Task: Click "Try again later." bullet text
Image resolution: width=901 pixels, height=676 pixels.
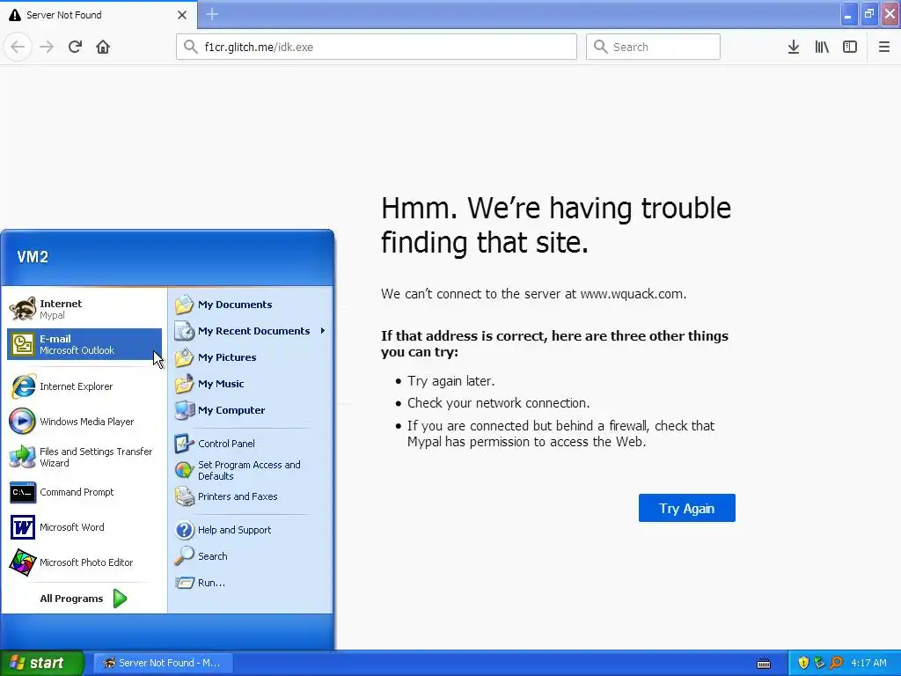Action: point(451,381)
